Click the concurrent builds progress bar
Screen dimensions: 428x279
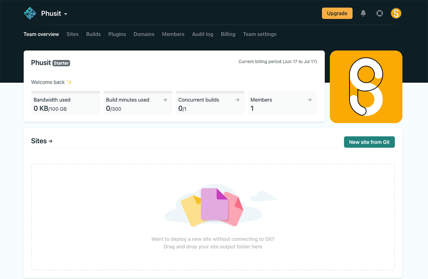[x=210, y=92]
